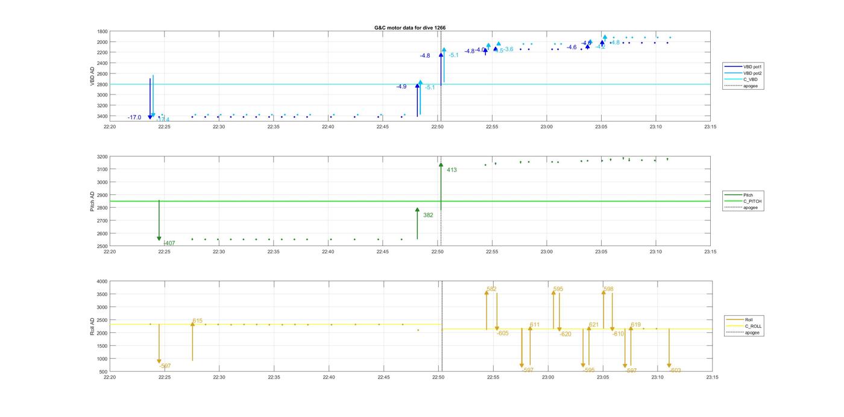This screenshot has width=844, height=417.
Task: Click the "4000" tick on the Roll axis
Action: 102,282
